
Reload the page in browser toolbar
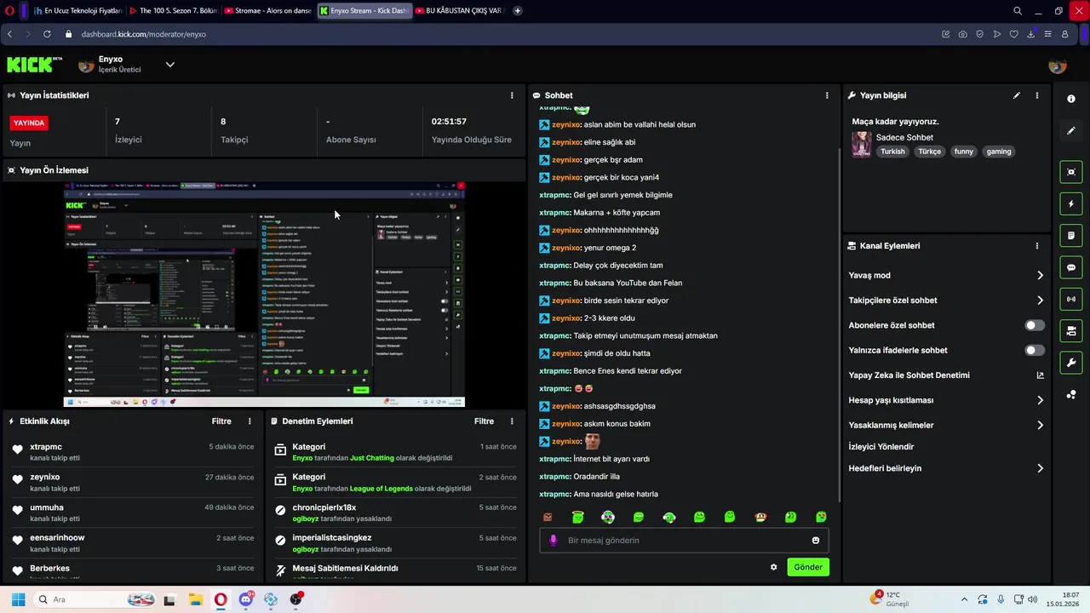coord(47,34)
